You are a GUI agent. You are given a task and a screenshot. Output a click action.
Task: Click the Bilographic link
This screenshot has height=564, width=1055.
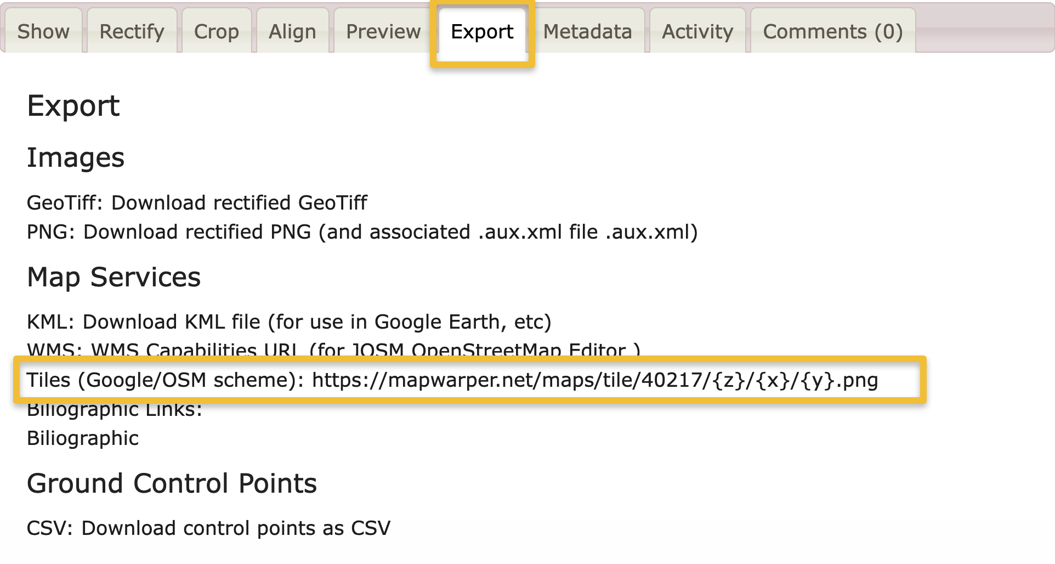(82, 438)
